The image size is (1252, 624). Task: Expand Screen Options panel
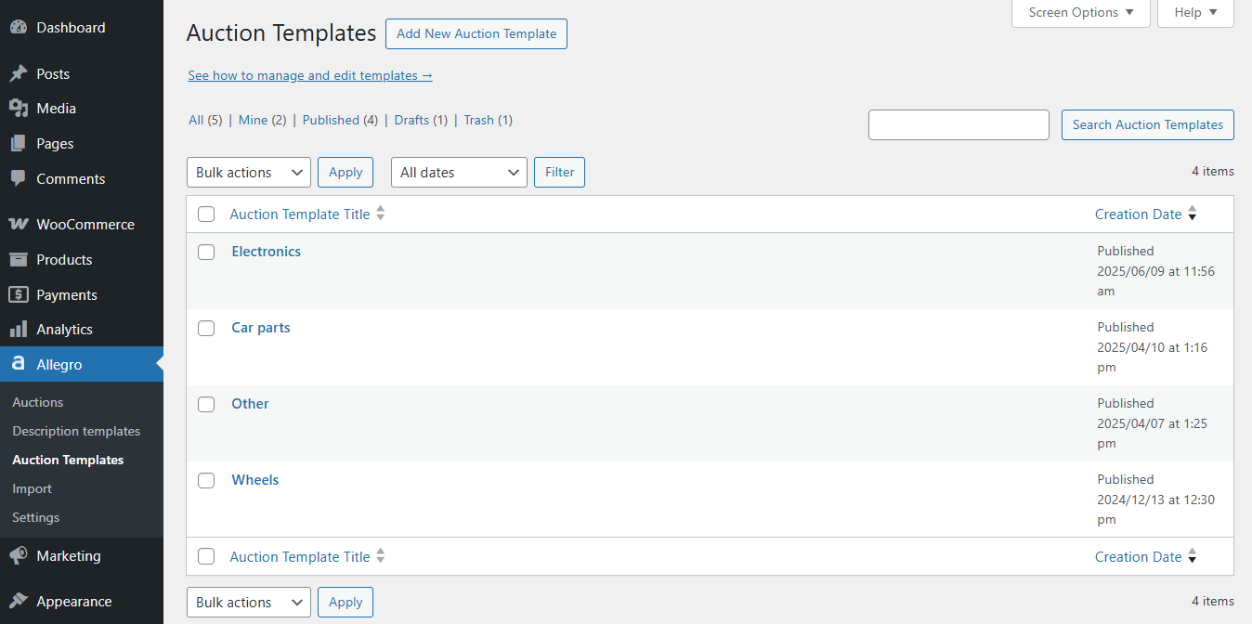pyautogui.click(x=1081, y=13)
